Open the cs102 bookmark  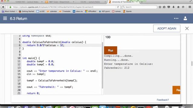(40, 11)
